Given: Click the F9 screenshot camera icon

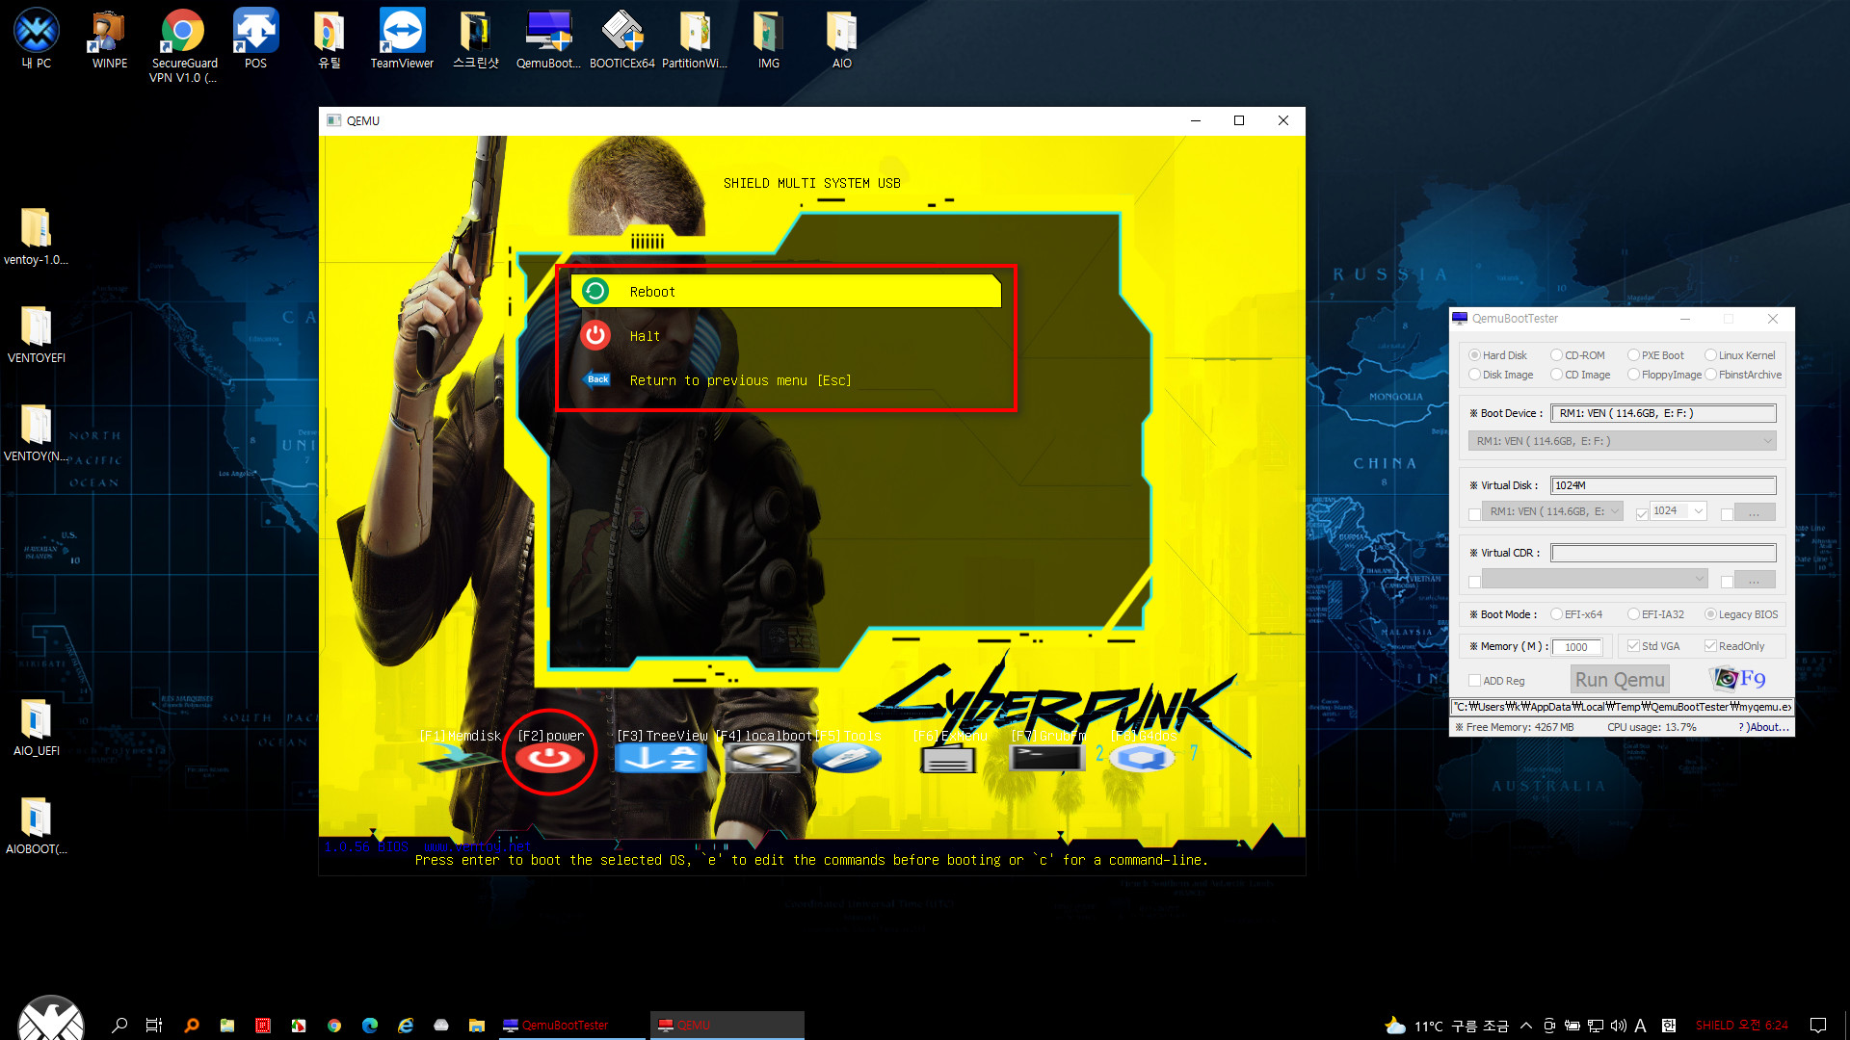Looking at the screenshot, I should pos(1739,679).
